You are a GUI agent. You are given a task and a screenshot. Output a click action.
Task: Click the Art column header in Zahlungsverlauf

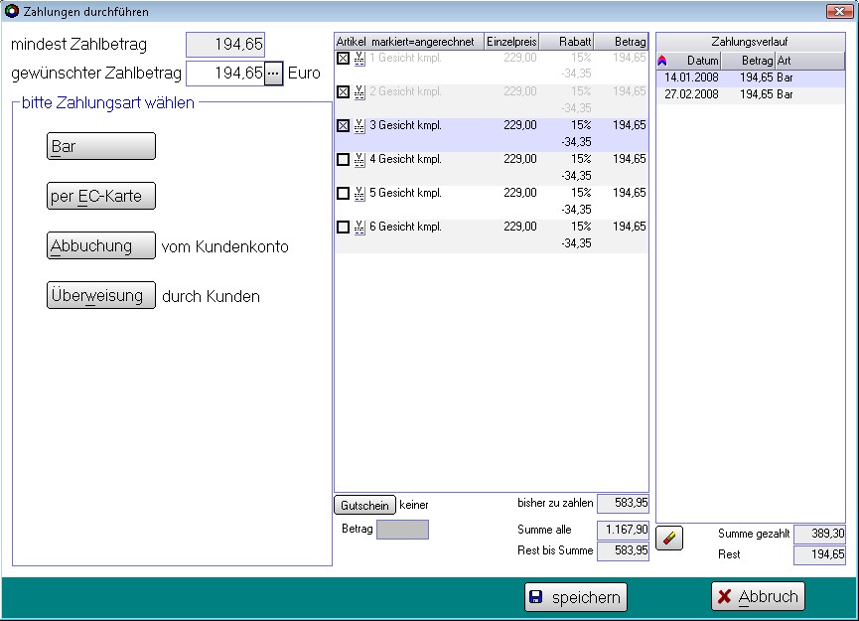click(809, 61)
